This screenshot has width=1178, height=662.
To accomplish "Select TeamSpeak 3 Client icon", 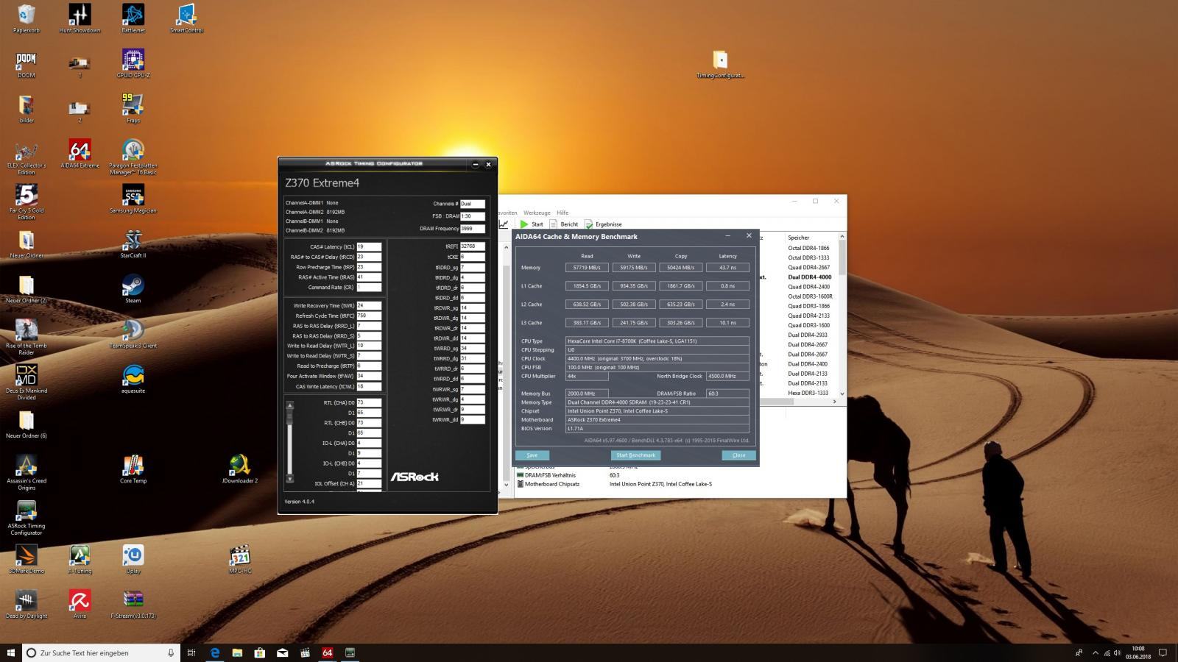I will click(x=133, y=334).
